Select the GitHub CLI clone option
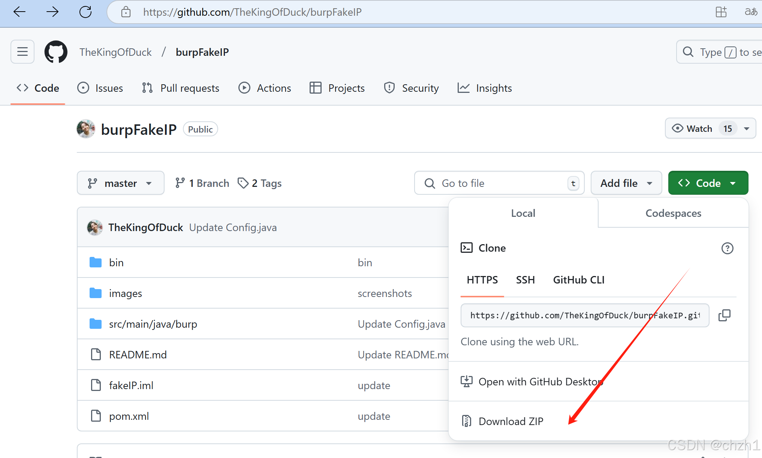The image size is (762, 458). click(578, 280)
